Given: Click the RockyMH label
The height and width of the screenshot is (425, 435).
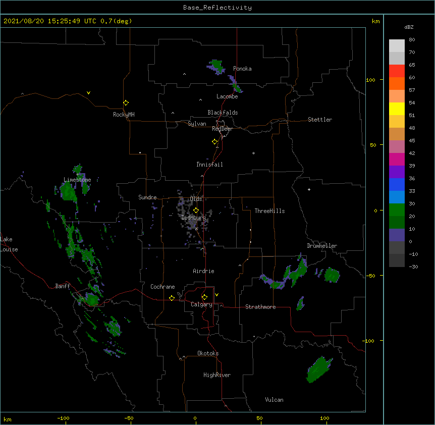Looking at the screenshot, I should tap(124, 115).
